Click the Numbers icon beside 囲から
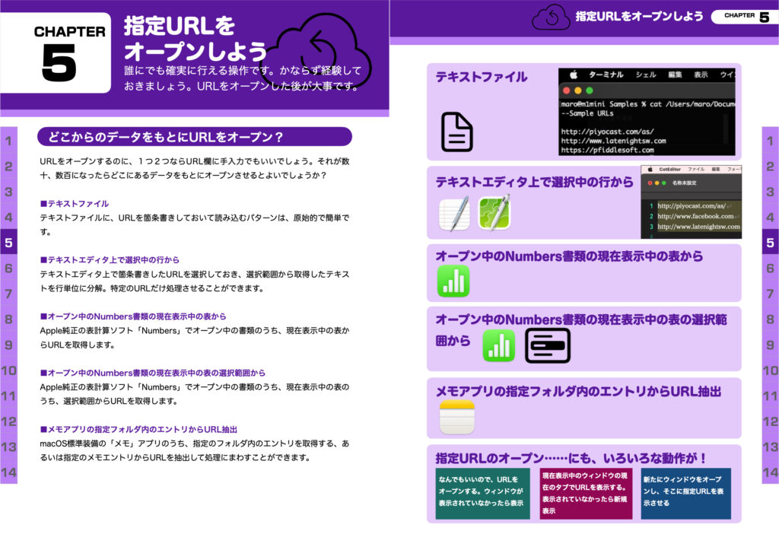 point(499,346)
